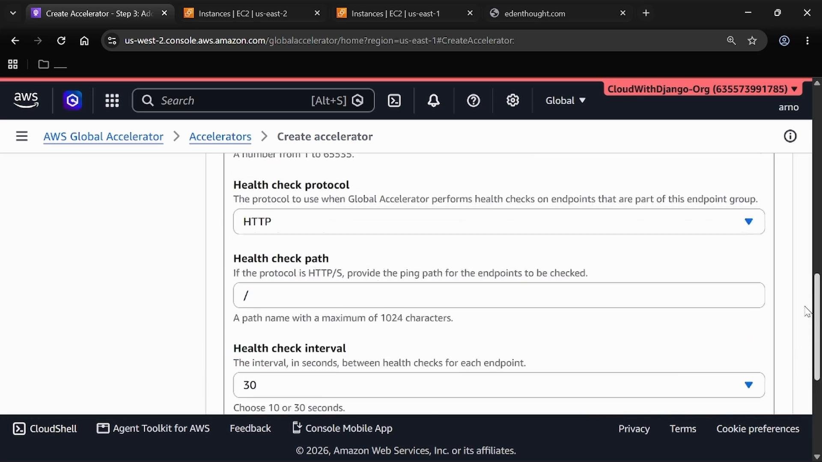This screenshot has height=462, width=822.
Task: Open Agent Toolkit for AWS
Action: tap(153, 429)
